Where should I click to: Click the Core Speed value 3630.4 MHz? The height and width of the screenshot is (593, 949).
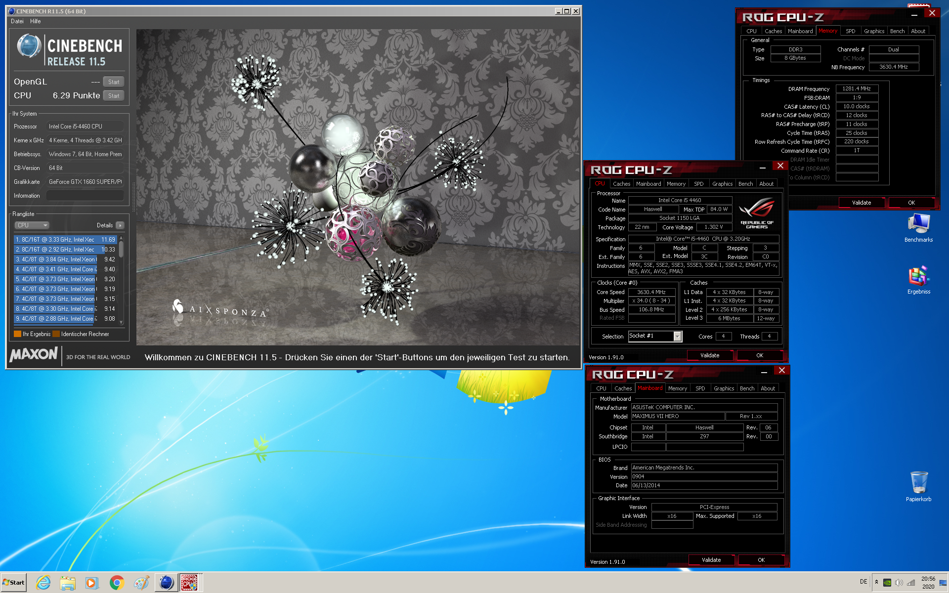(x=651, y=292)
